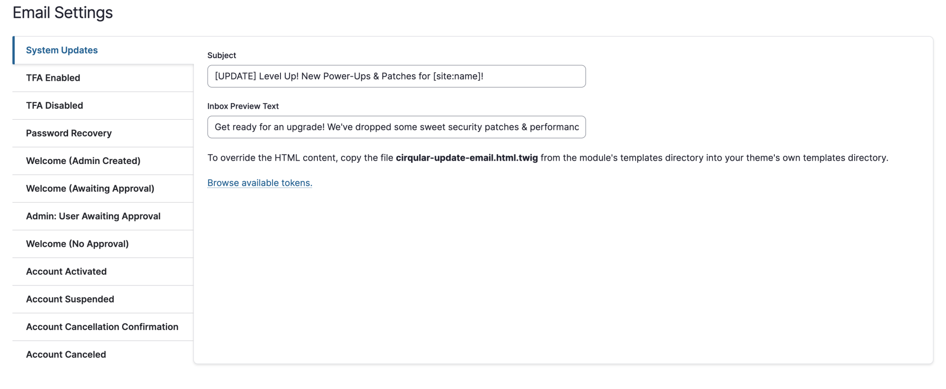The height and width of the screenshot is (389, 946).
Task: Focus the Inbox Preview Text field
Action: tap(396, 127)
